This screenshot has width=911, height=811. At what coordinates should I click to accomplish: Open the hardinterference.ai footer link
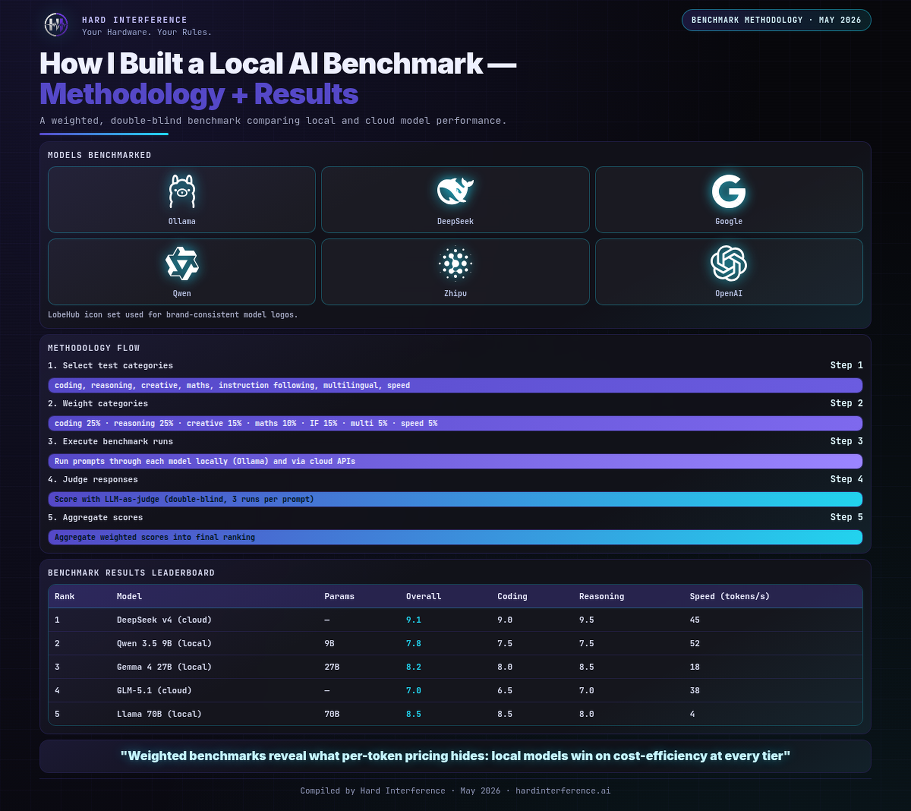(x=563, y=790)
